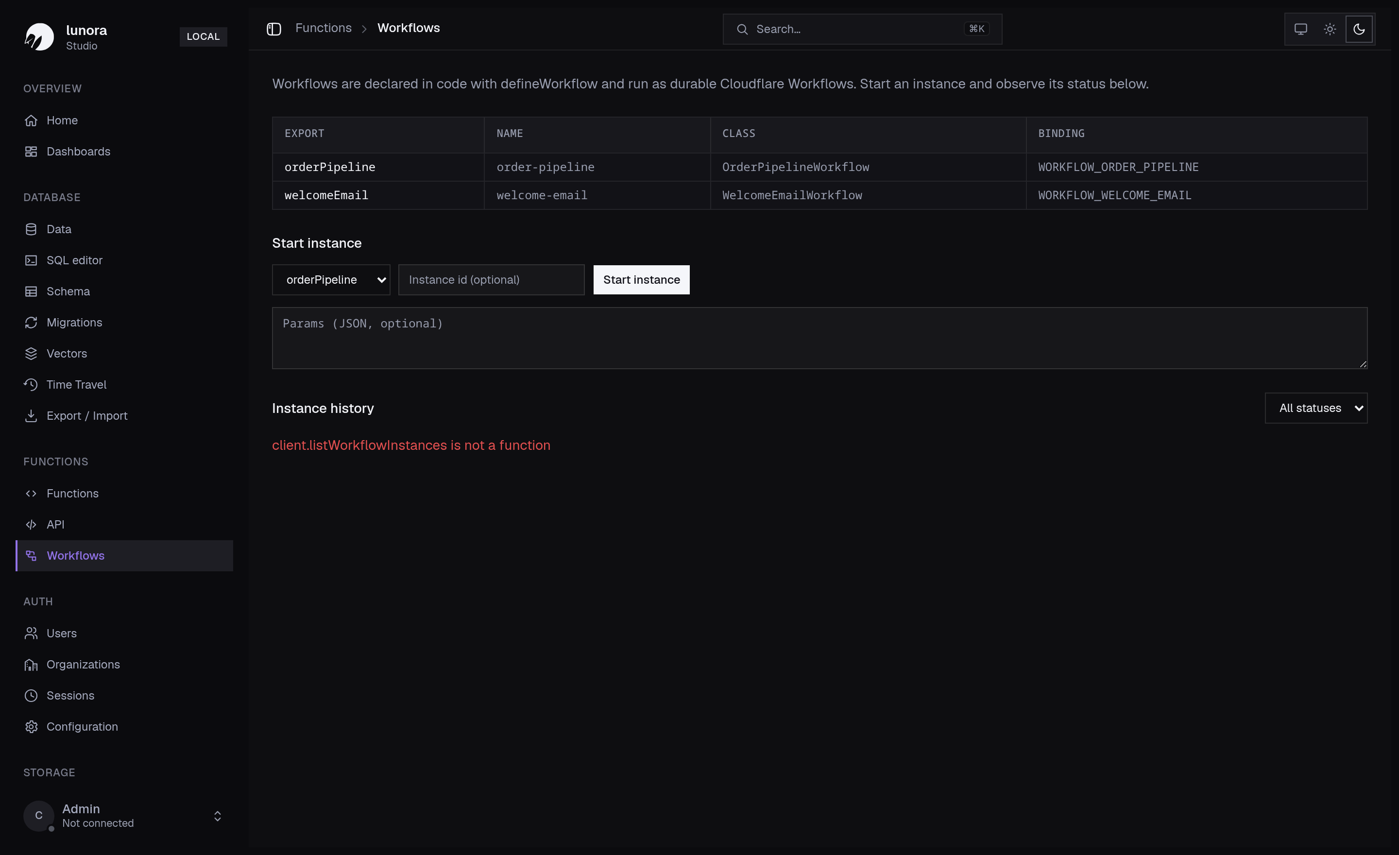
Task: Click the Vectors layers icon
Action: tap(31, 353)
